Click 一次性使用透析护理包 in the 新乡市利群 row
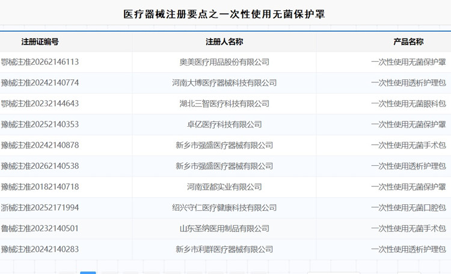This screenshot has width=451, height=274. 408,249
